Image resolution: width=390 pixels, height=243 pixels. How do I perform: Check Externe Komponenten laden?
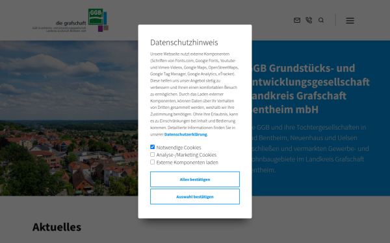click(x=153, y=162)
